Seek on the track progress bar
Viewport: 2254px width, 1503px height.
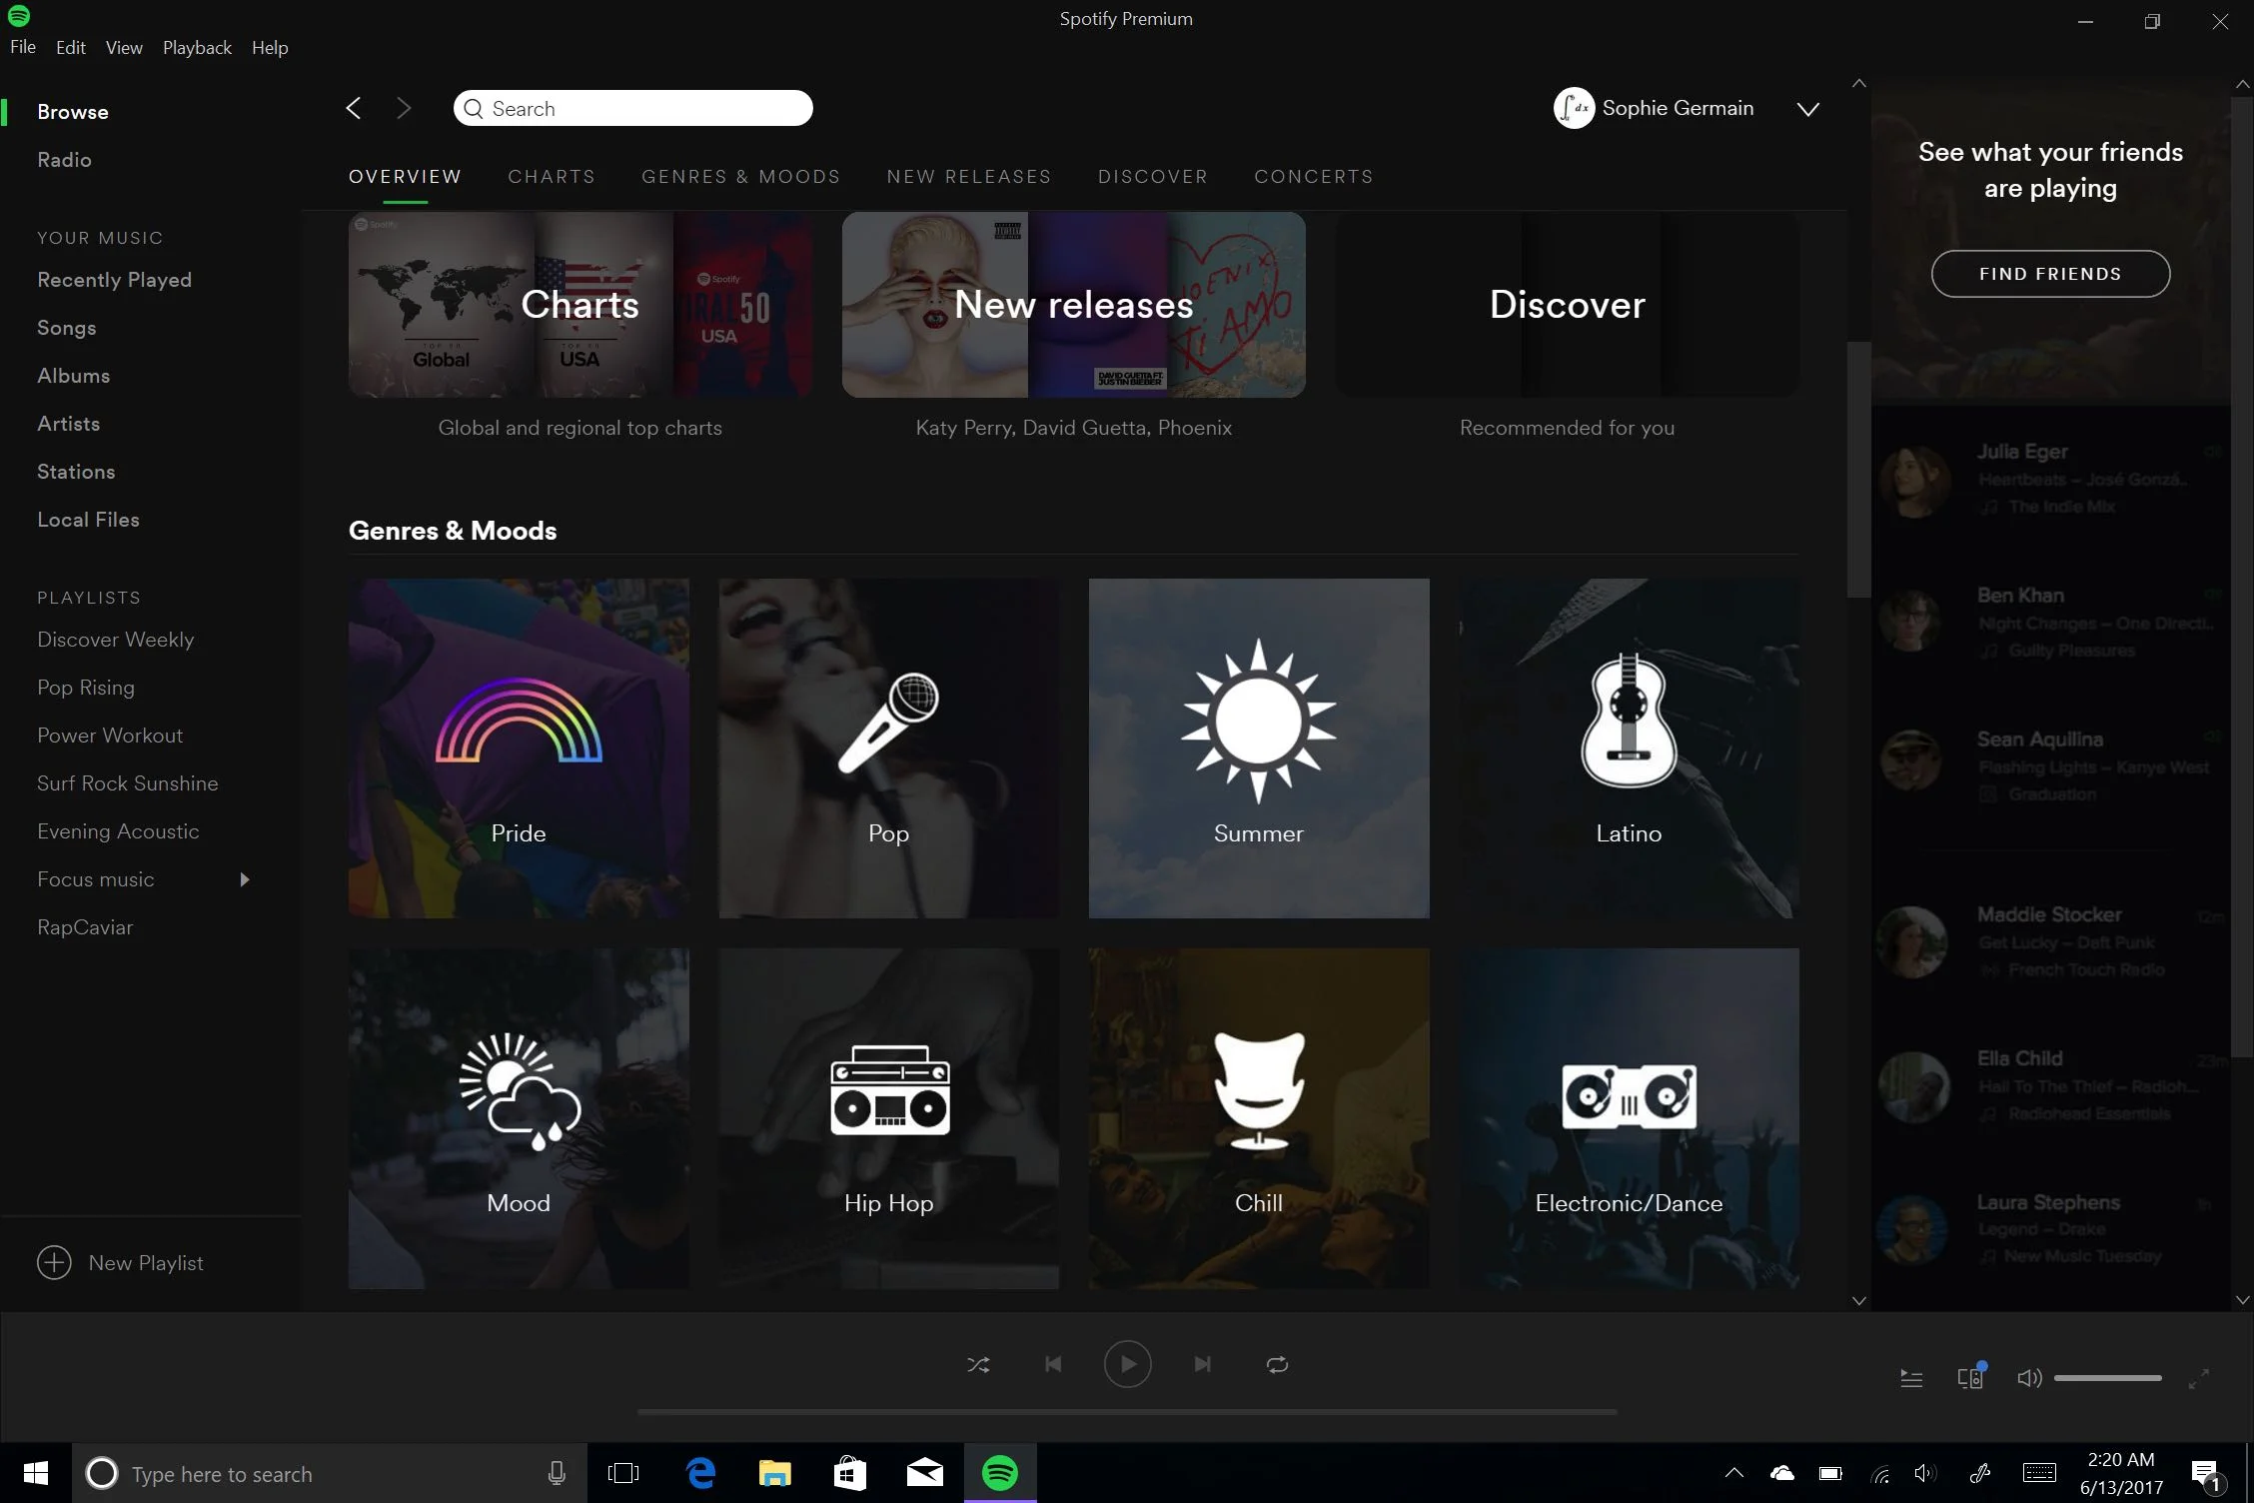click(1127, 1412)
